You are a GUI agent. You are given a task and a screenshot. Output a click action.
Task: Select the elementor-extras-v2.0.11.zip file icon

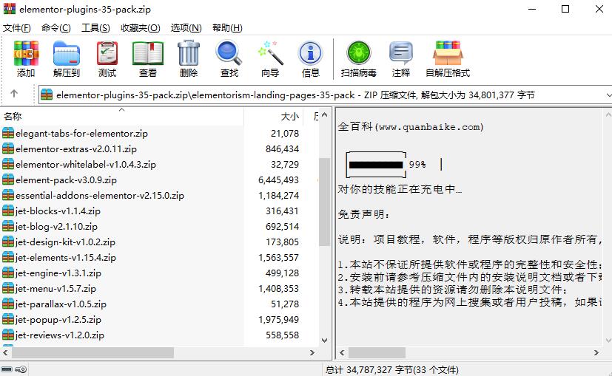tap(8, 148)
